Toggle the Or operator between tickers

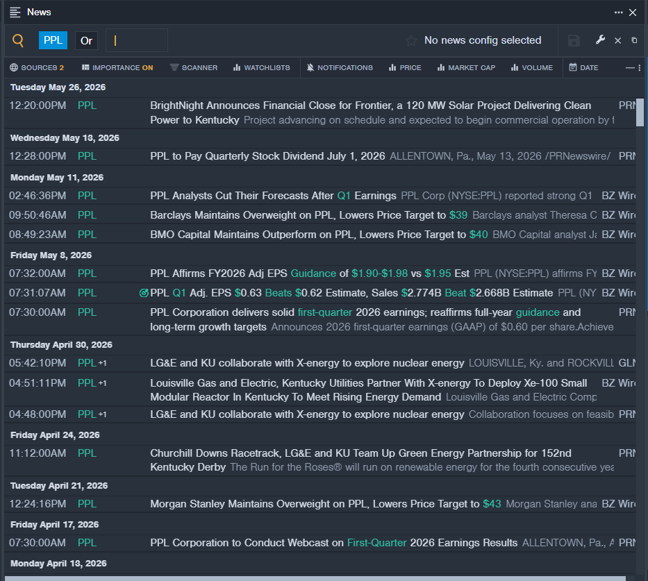(x=86, y=41)
